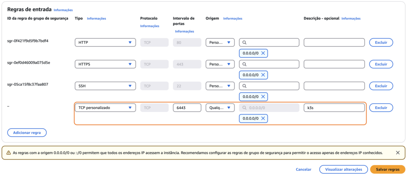Open the HTTP type dropdown
The image size is (407, 175).
(105, 42)
